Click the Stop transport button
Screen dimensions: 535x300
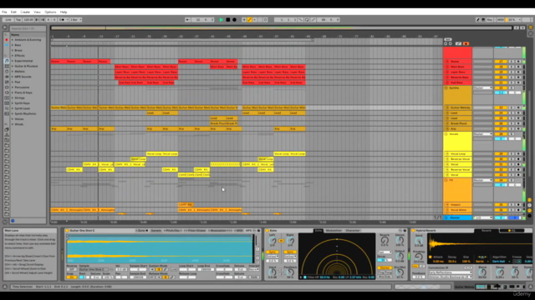pyautogui.click(x=228, y=20)
